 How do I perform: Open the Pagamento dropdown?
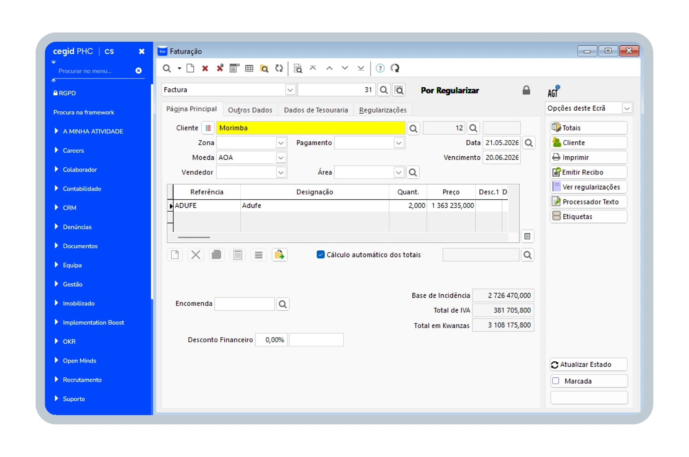coord(399,143)
